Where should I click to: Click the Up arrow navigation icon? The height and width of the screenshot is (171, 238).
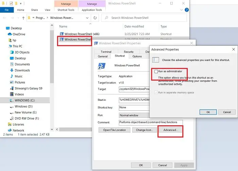click(x=23, y=18)
